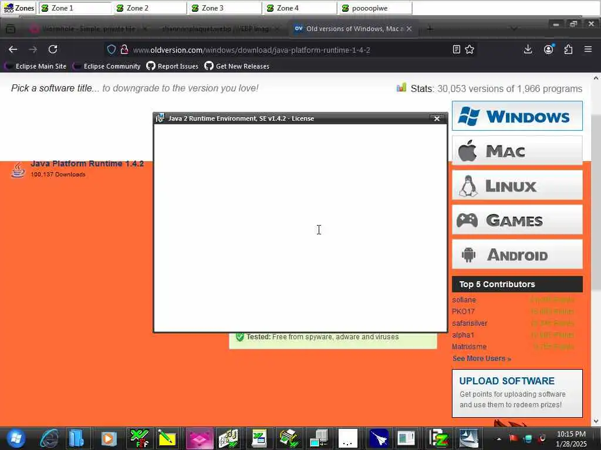Open Eclipse Main Site bookmark
The image size is (601, 450).
(35, 66)
